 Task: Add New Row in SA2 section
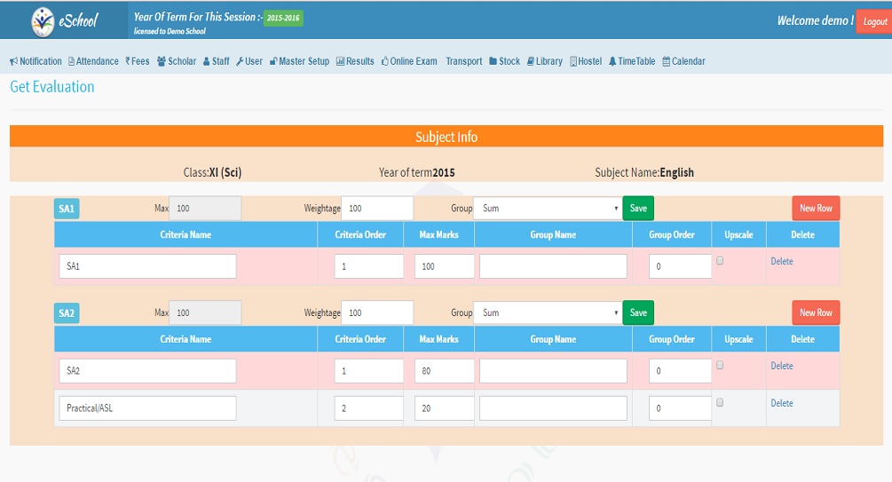(816, 312)
